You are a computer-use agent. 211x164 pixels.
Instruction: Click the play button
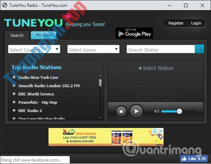pos(136,111)
